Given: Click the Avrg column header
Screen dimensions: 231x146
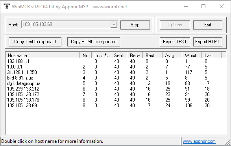Looking at the screenshot, I should (x=172, y=55).
